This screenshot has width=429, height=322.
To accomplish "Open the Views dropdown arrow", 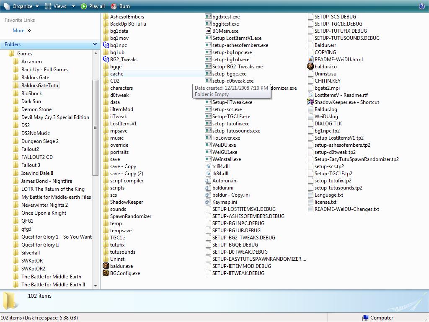I will point(73,6).
